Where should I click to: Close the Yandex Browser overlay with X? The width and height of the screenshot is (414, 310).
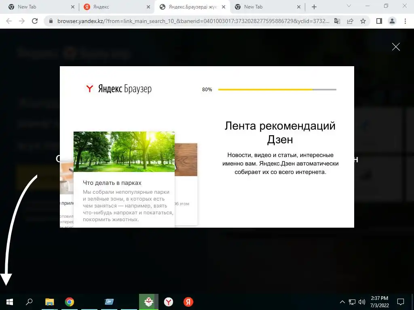pyautogui.click(x=396, y=47)
